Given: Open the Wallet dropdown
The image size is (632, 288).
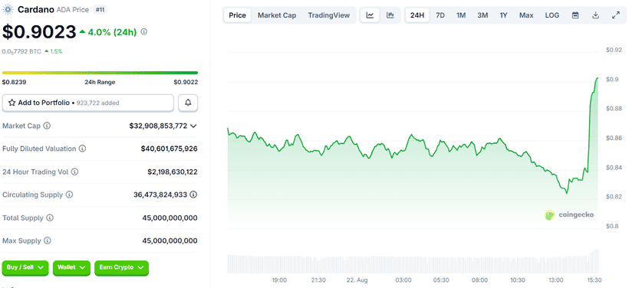Looking at the screenshot, I should pos(71,268).
